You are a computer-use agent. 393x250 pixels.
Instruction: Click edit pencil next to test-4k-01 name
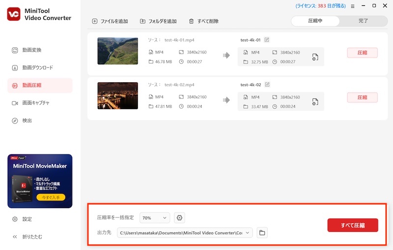point(267,40)
